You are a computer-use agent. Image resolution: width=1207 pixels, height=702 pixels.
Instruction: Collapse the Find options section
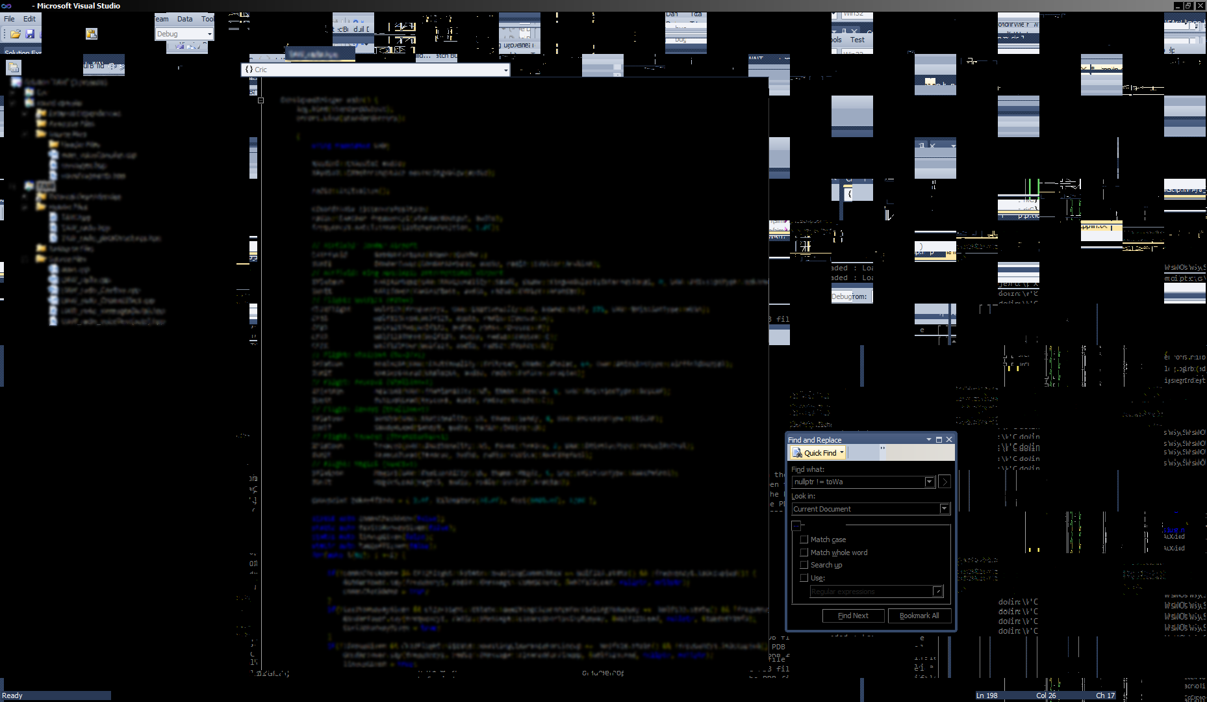click(x=797, y=525)
